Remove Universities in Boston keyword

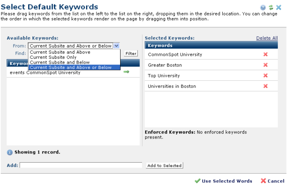[265, 86]
